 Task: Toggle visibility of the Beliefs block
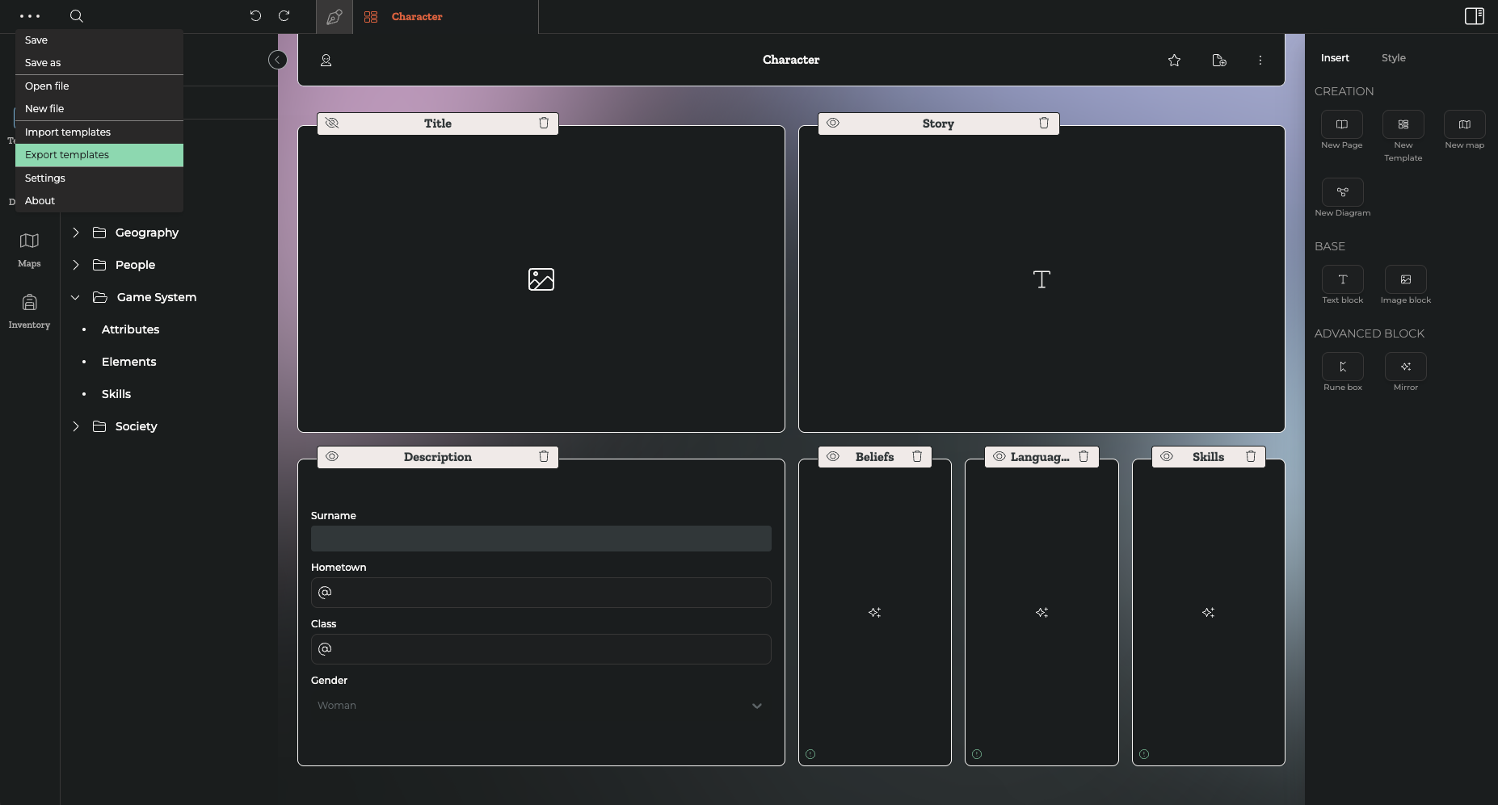pyautogui.click(x=833, y=456)
